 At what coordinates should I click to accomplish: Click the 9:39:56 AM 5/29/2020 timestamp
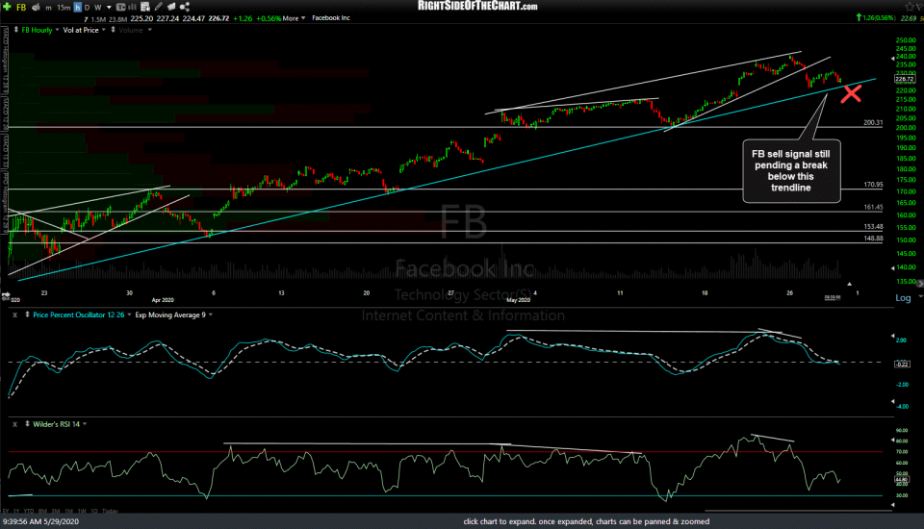pos(40,521)
